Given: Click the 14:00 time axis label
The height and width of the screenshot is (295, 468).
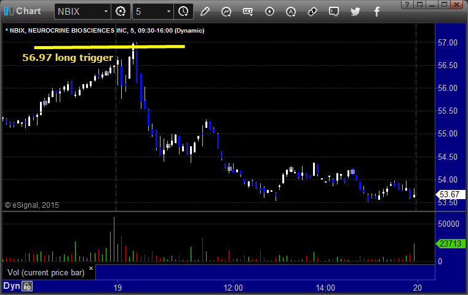Looking at the screenshot, I should click(x=325, y=288).
